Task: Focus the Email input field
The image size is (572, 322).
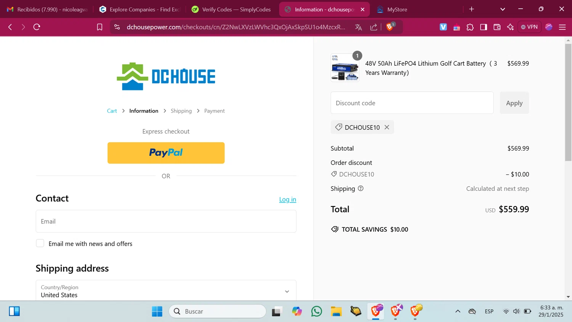Action: click(x=166, y=221)
